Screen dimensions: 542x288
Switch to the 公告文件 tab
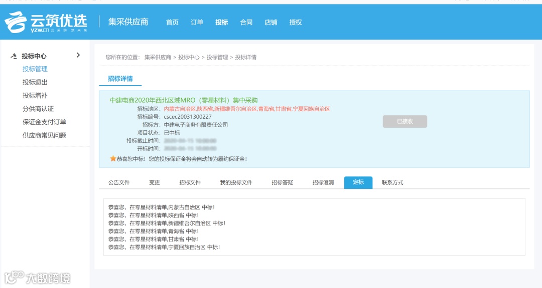pyautogui.click(x=119, y=182)
